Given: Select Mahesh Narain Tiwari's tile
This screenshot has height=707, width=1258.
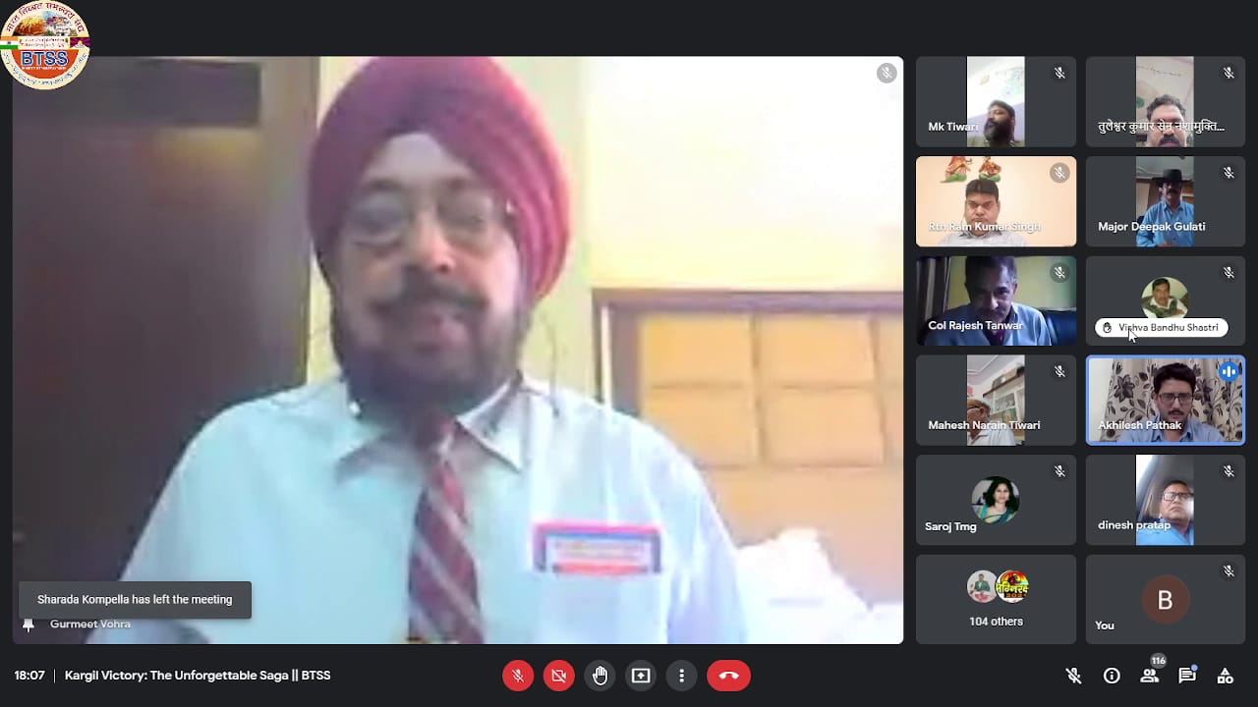Looking at the screenshot, I should point(996,401).
